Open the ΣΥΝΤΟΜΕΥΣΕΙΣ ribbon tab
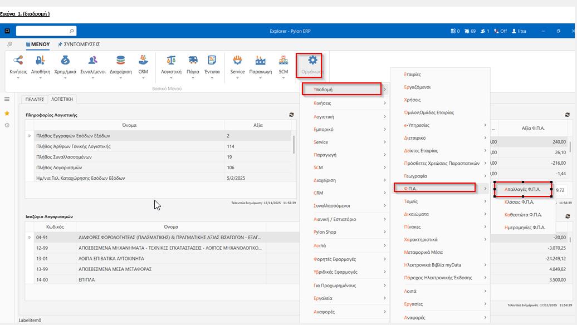Image resolution: width=577 pixels, height=325 pixels. pos(78,44)
